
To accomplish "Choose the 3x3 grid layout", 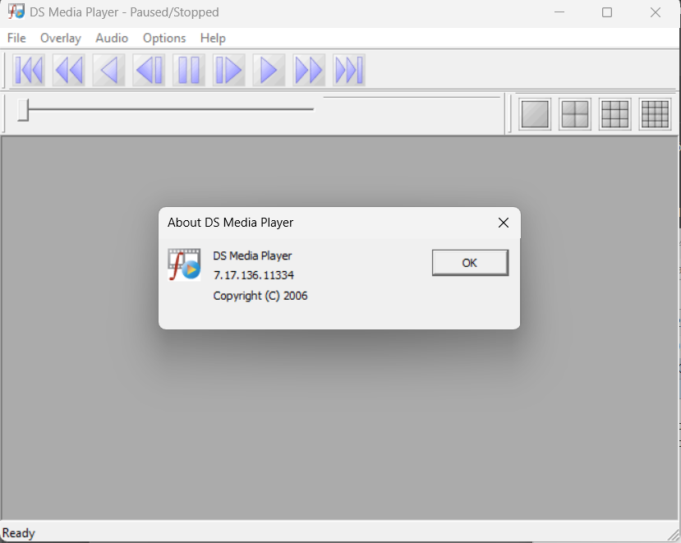I will 614,114.
